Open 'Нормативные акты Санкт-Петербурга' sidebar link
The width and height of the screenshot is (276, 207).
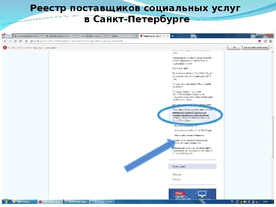[x=193, y=131]
